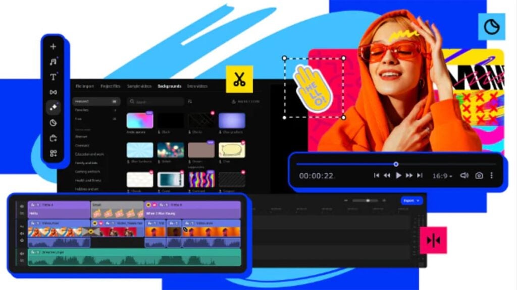
Task: Open the three-dot player options menu
Action: point(492,176)
